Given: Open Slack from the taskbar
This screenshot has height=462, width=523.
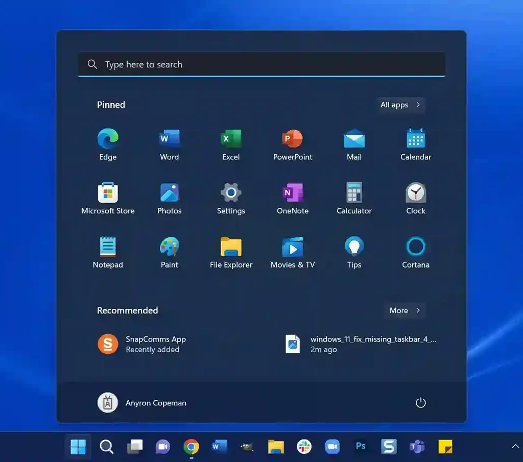Looking at the screenshot, I should pyautogui.click(x=304, y=446).
